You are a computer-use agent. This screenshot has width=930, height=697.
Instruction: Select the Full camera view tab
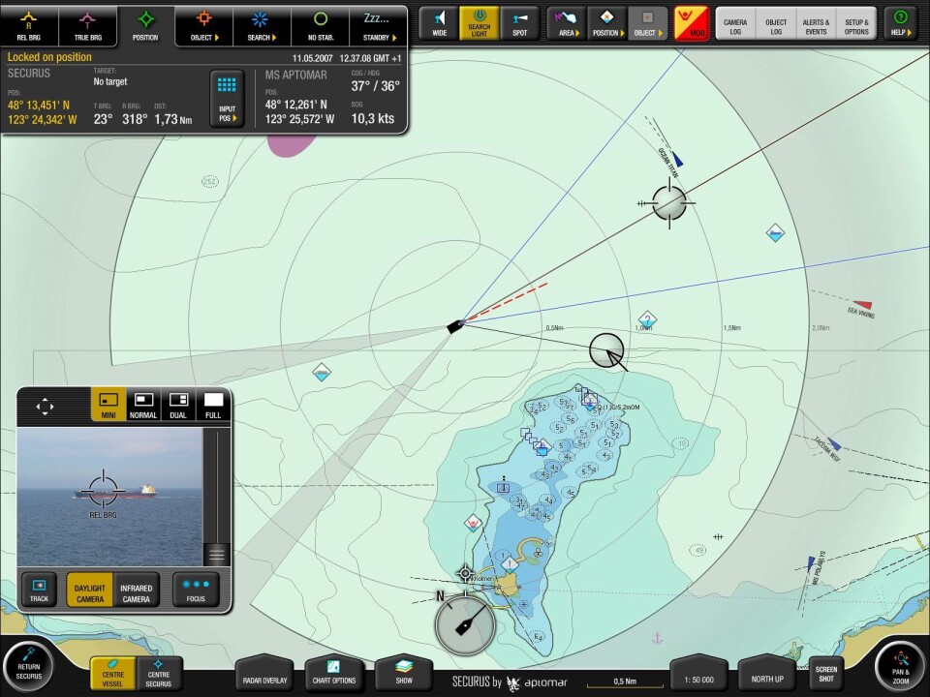coord(213,405)
